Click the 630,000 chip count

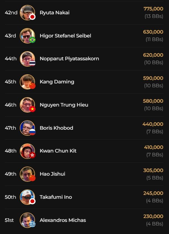pyautogui.click(x=153, y=32)
